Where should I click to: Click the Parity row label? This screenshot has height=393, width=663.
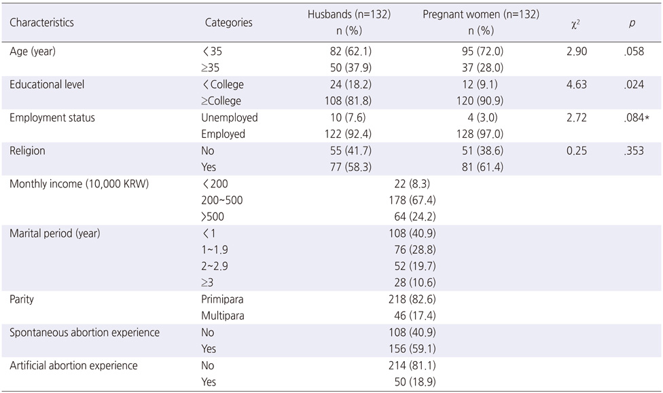tap(22, 299)
